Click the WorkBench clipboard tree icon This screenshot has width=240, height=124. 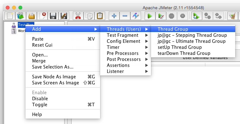pyautogui.click(x=14, y=31)
